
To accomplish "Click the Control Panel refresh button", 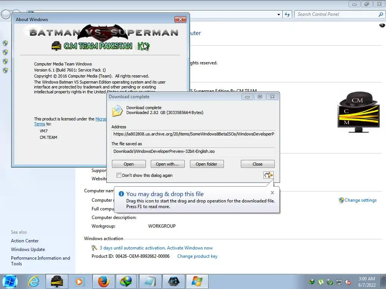I will pyautogui.click(x=287, y=15).
